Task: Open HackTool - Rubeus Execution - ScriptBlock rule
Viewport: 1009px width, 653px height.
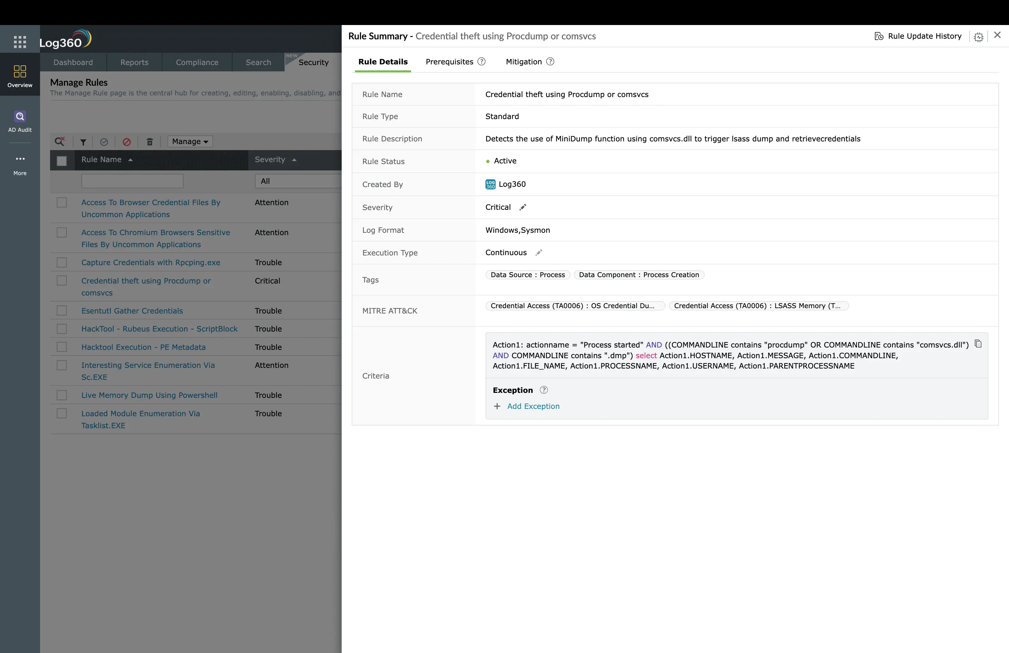Action: pos(159,329)
